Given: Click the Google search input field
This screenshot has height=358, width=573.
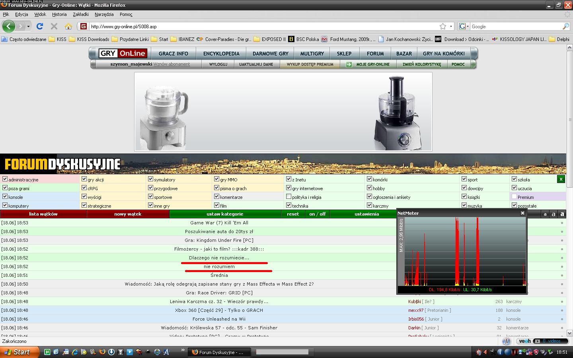Looking at the screenshot, I should pyautogui.click(x=516, y=26).
